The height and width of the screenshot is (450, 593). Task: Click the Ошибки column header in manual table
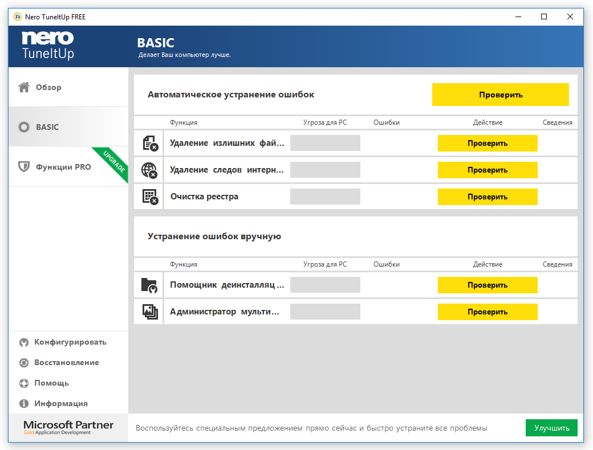(x=387, y=264)
